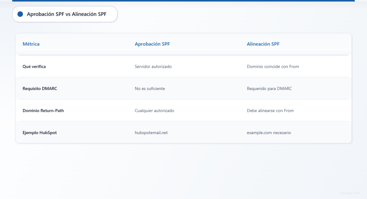Click the 'Métrica' column header
This screenshot has height=199, width=367.
pyautogui.click(x=31, y=44)
